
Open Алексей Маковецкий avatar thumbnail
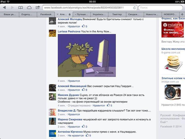tap(52, 88)
